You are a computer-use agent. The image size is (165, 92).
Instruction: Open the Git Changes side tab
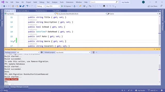click(x=163, y=27)
